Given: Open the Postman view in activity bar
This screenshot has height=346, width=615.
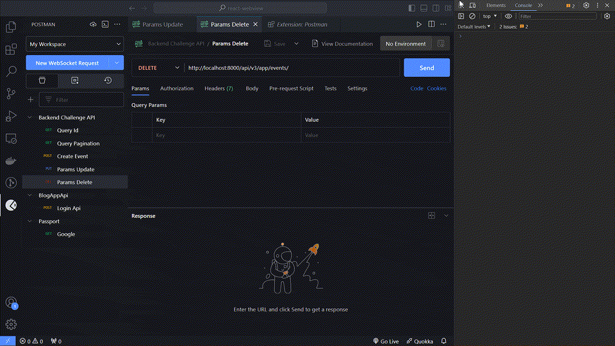Looking at the screenshot, I should tap(11, 205).
